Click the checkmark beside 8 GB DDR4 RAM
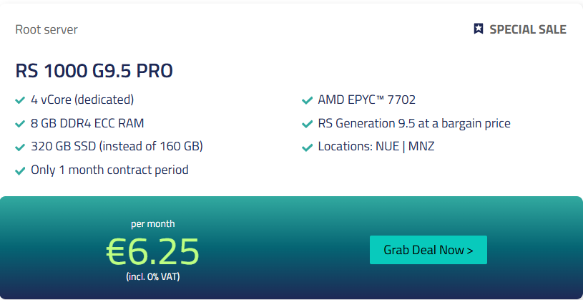Image resolution: width=583 pixels, height=300 pixels. tap(20, 124)
